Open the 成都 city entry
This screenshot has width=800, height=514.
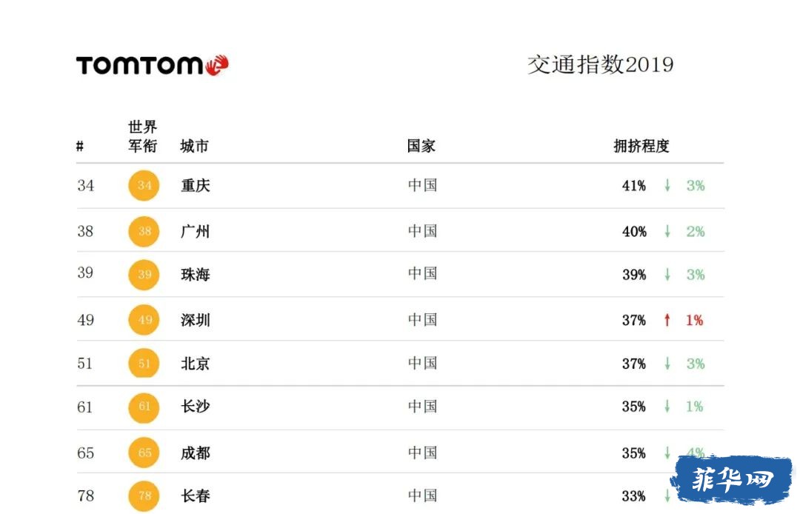[x=196, y=453]
